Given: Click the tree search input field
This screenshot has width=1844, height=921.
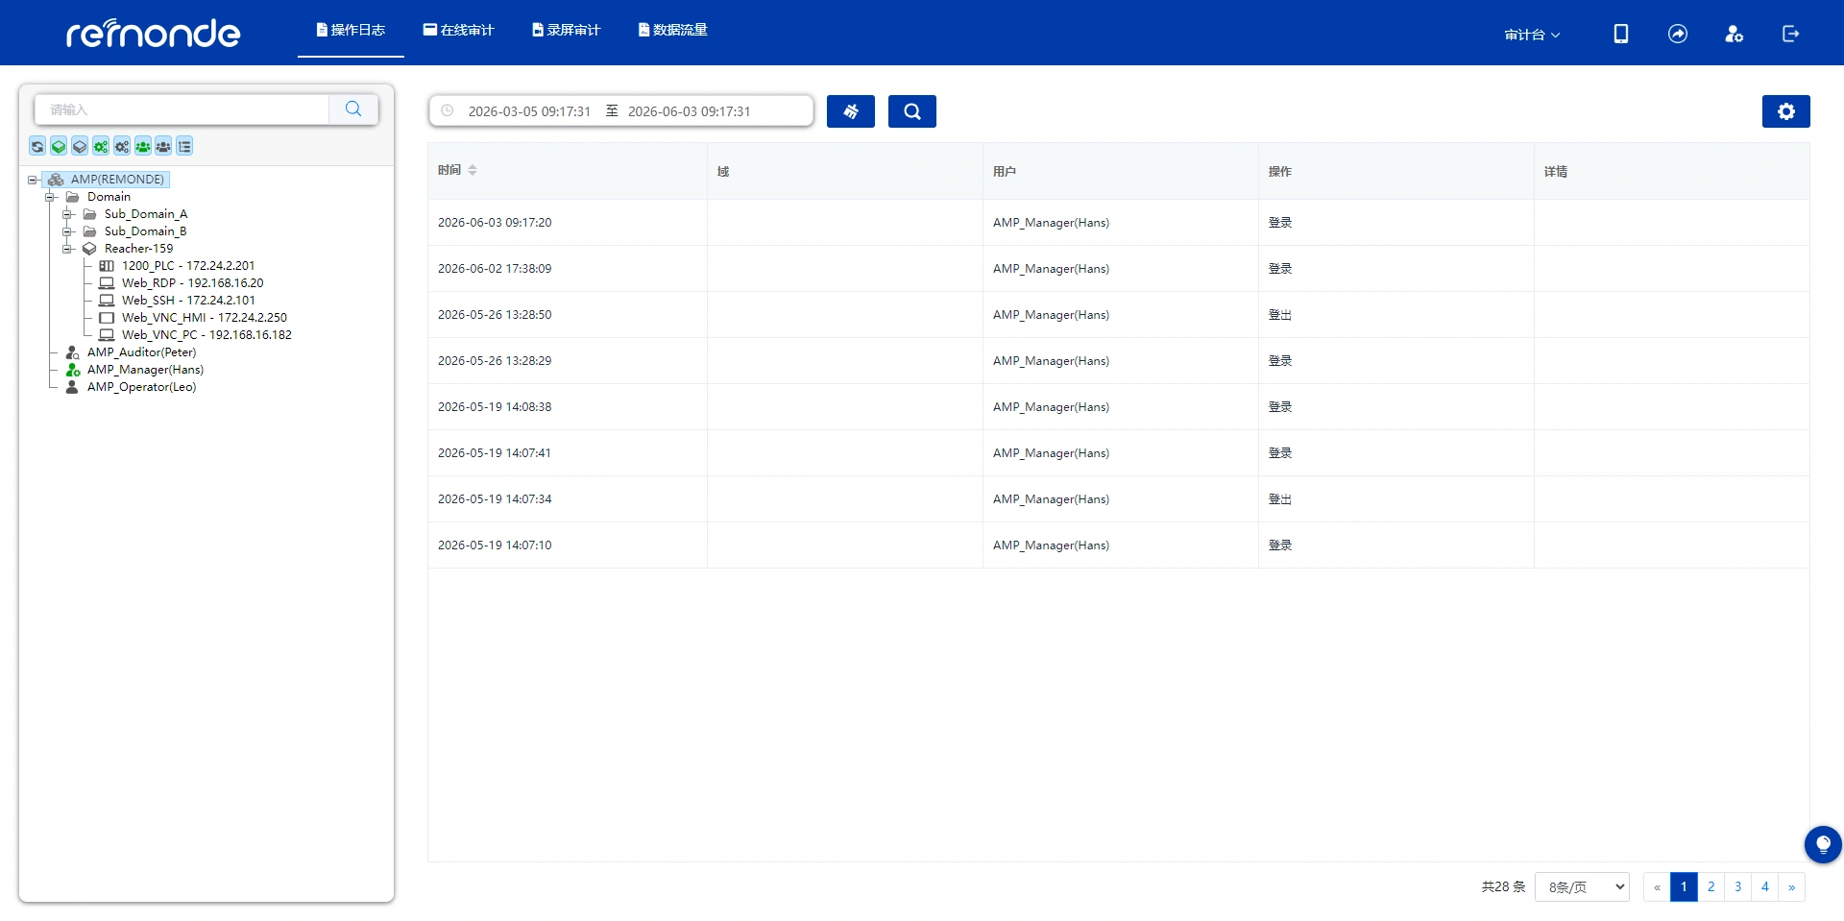Looking at the screenshot, I should (182, 109).
